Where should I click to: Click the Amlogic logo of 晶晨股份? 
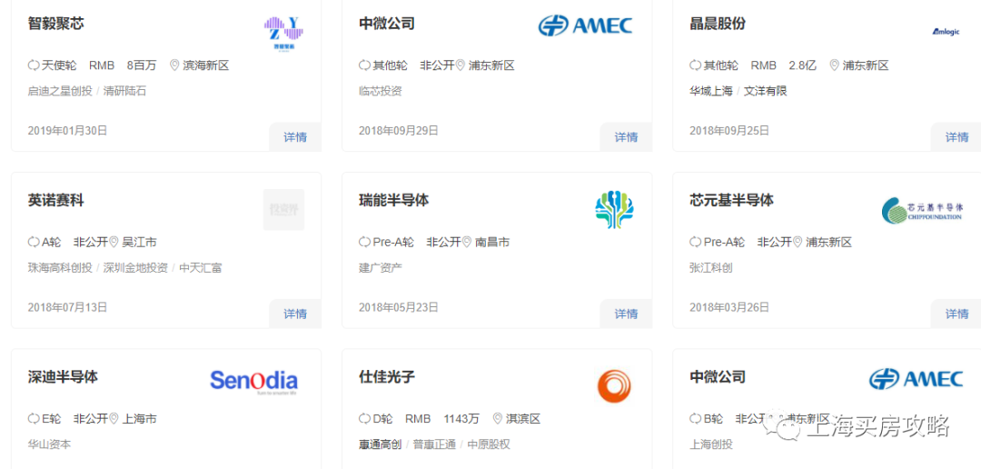(946, 32)
